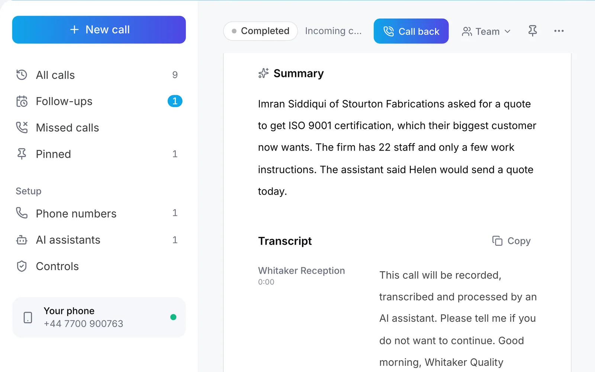Click the Pinned pushpin icon in sidebar
This screenshot has width=595, height=372.
[x=22, y=154]
